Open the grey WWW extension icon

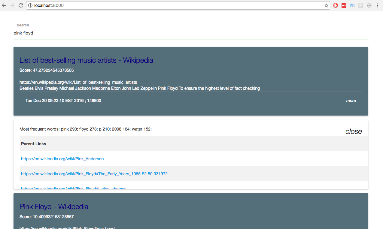[x=369, y=5]
